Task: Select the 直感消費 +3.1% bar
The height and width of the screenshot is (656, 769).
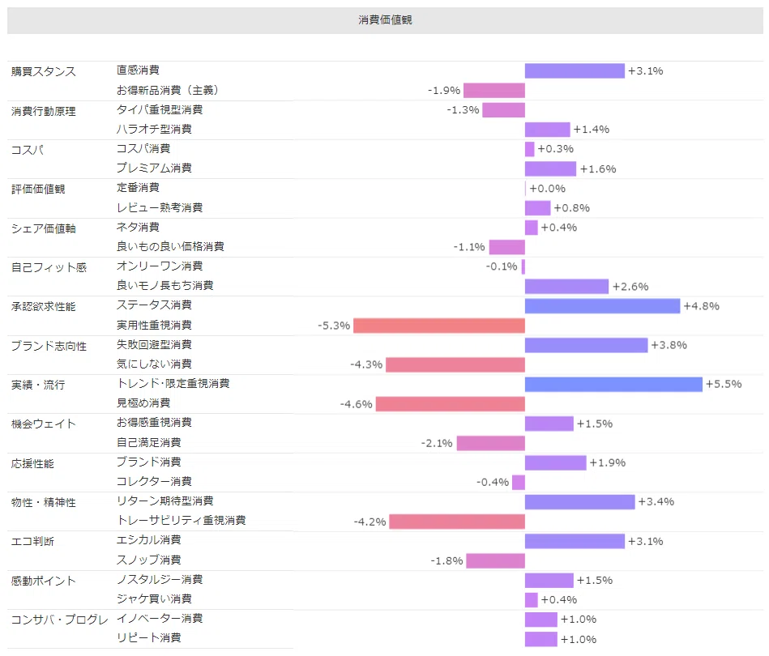Action: pyautogui.click(x=575, y=71)
